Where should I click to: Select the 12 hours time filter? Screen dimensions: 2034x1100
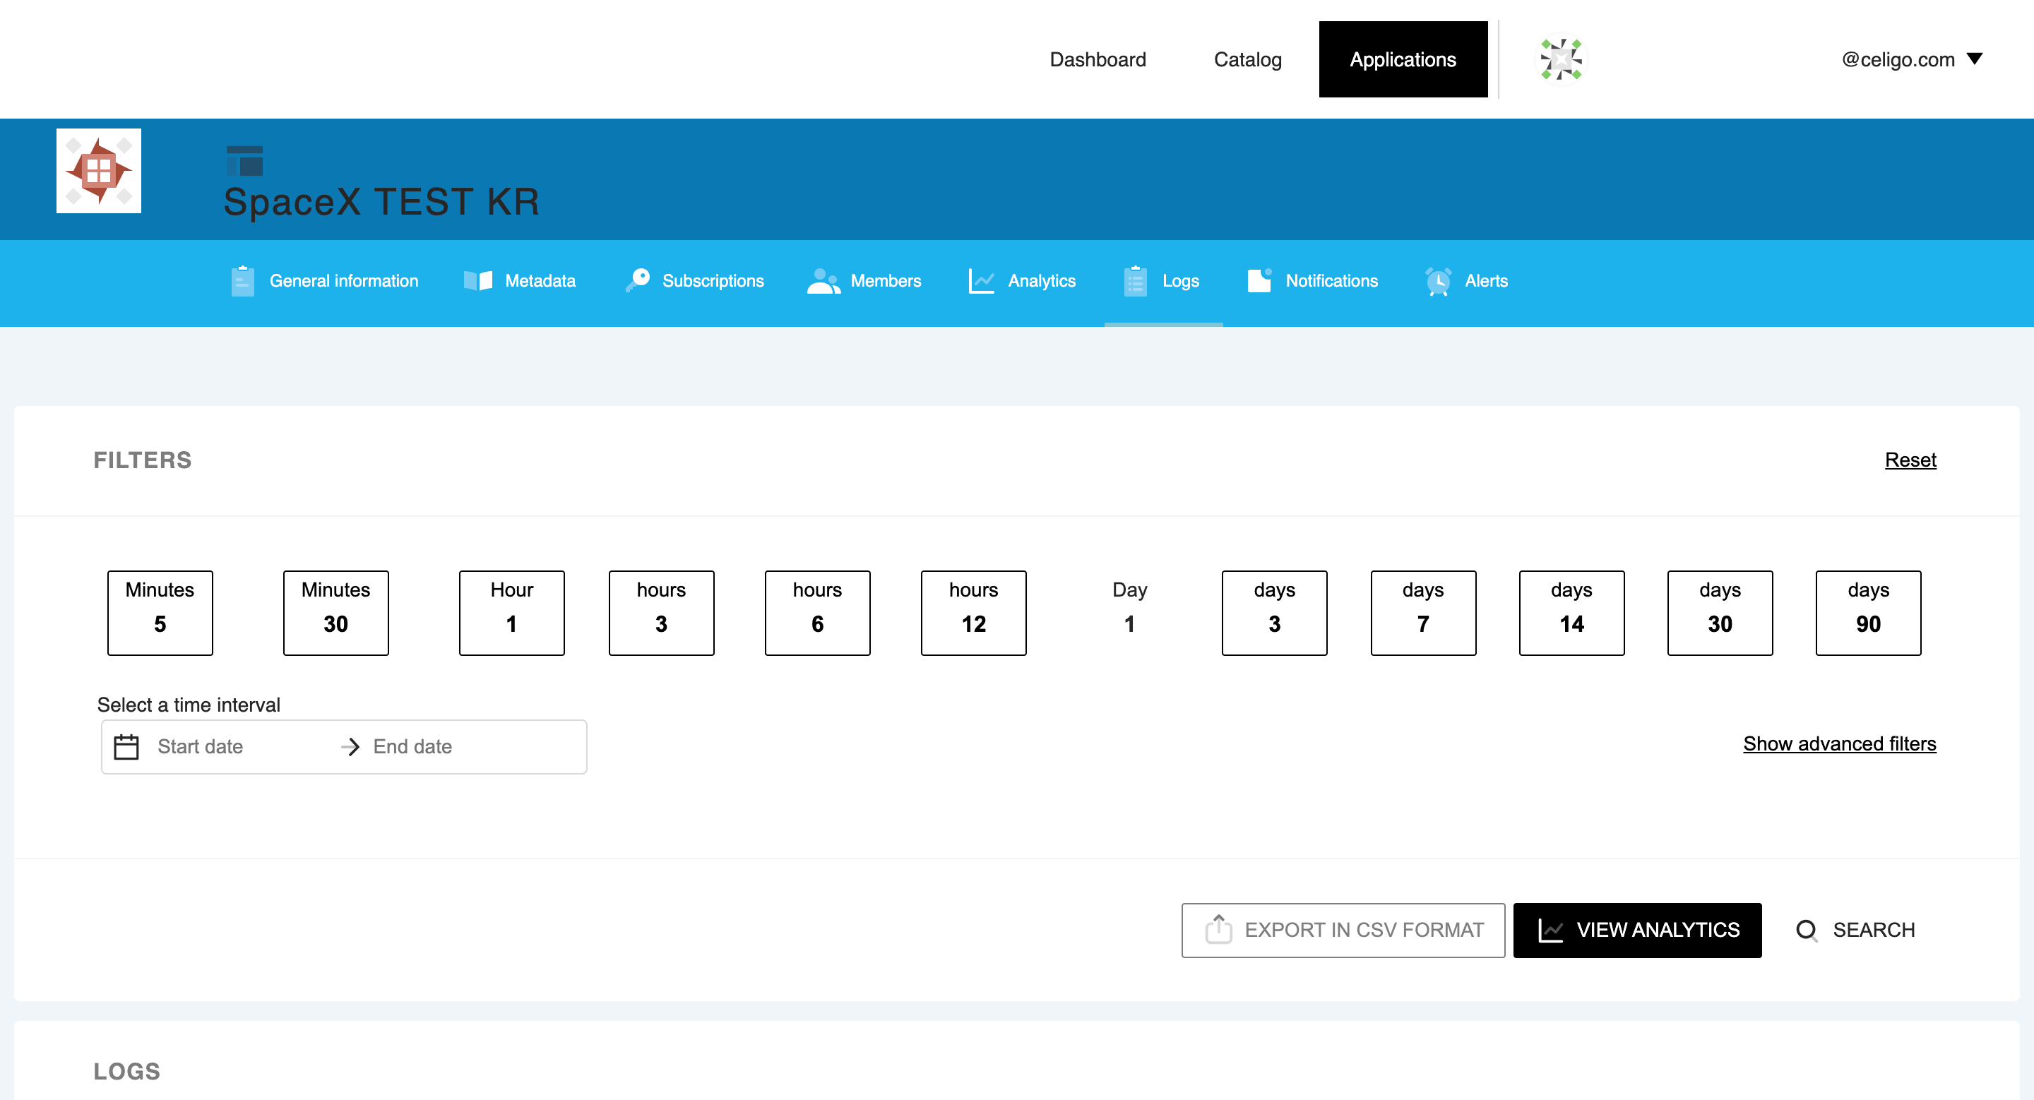coord(974,613)
